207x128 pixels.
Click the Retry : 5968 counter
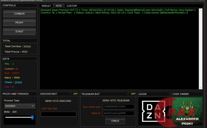point(12,78)
